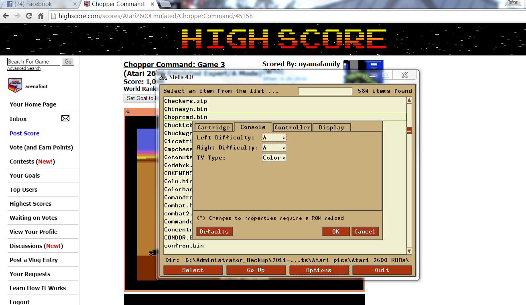Open the Right Difficulty dropdown

point(274,147)
